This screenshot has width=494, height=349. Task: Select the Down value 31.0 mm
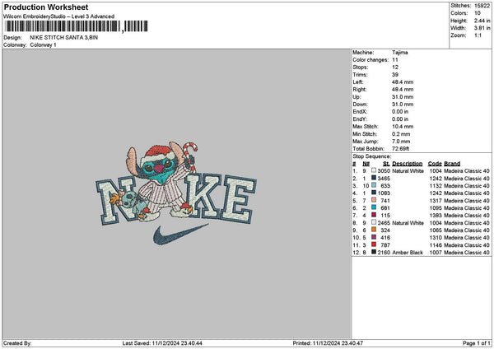click(403, 105)
